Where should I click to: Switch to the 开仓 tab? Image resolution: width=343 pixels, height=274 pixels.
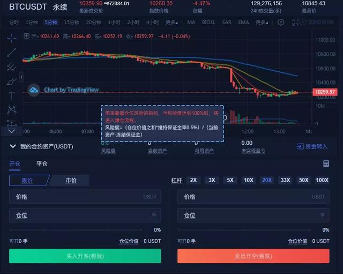tap(14, 164)
